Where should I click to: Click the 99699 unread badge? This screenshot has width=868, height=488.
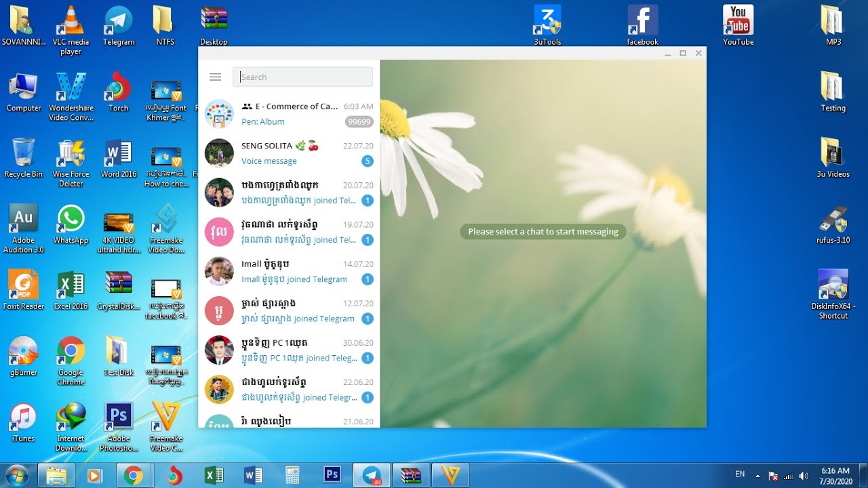[x=359, y=122]
